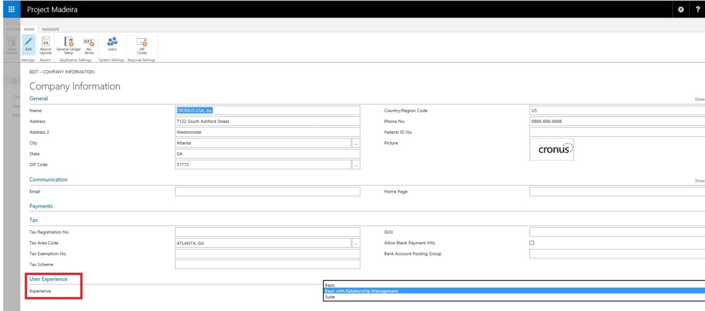Image resolution: width=705 pixels, height=311 pixels.
Task: Expand the Payments section heading
Action: (x=41, y=206)
